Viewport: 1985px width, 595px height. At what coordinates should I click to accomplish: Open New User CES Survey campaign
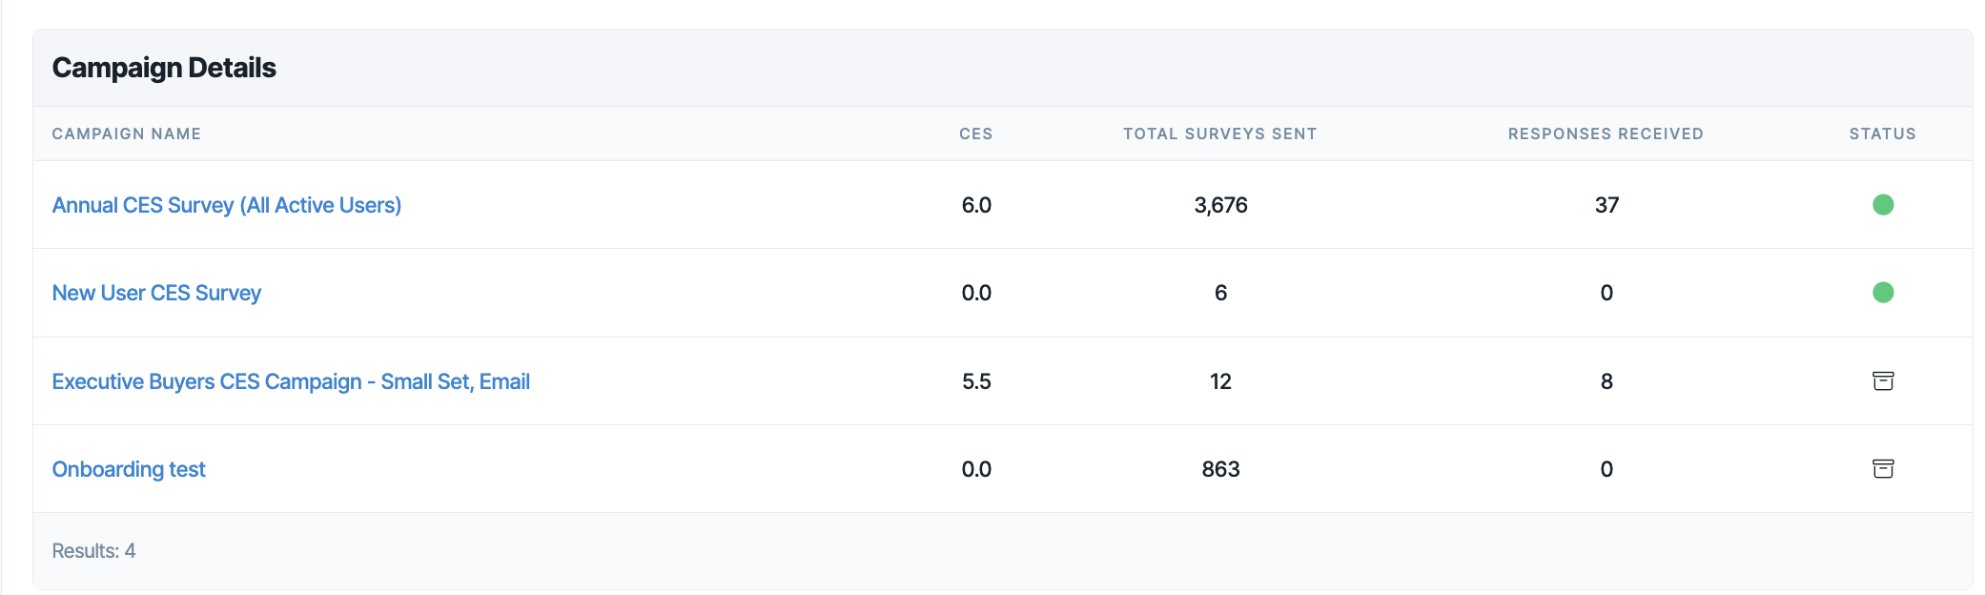[x=156, y=293]
